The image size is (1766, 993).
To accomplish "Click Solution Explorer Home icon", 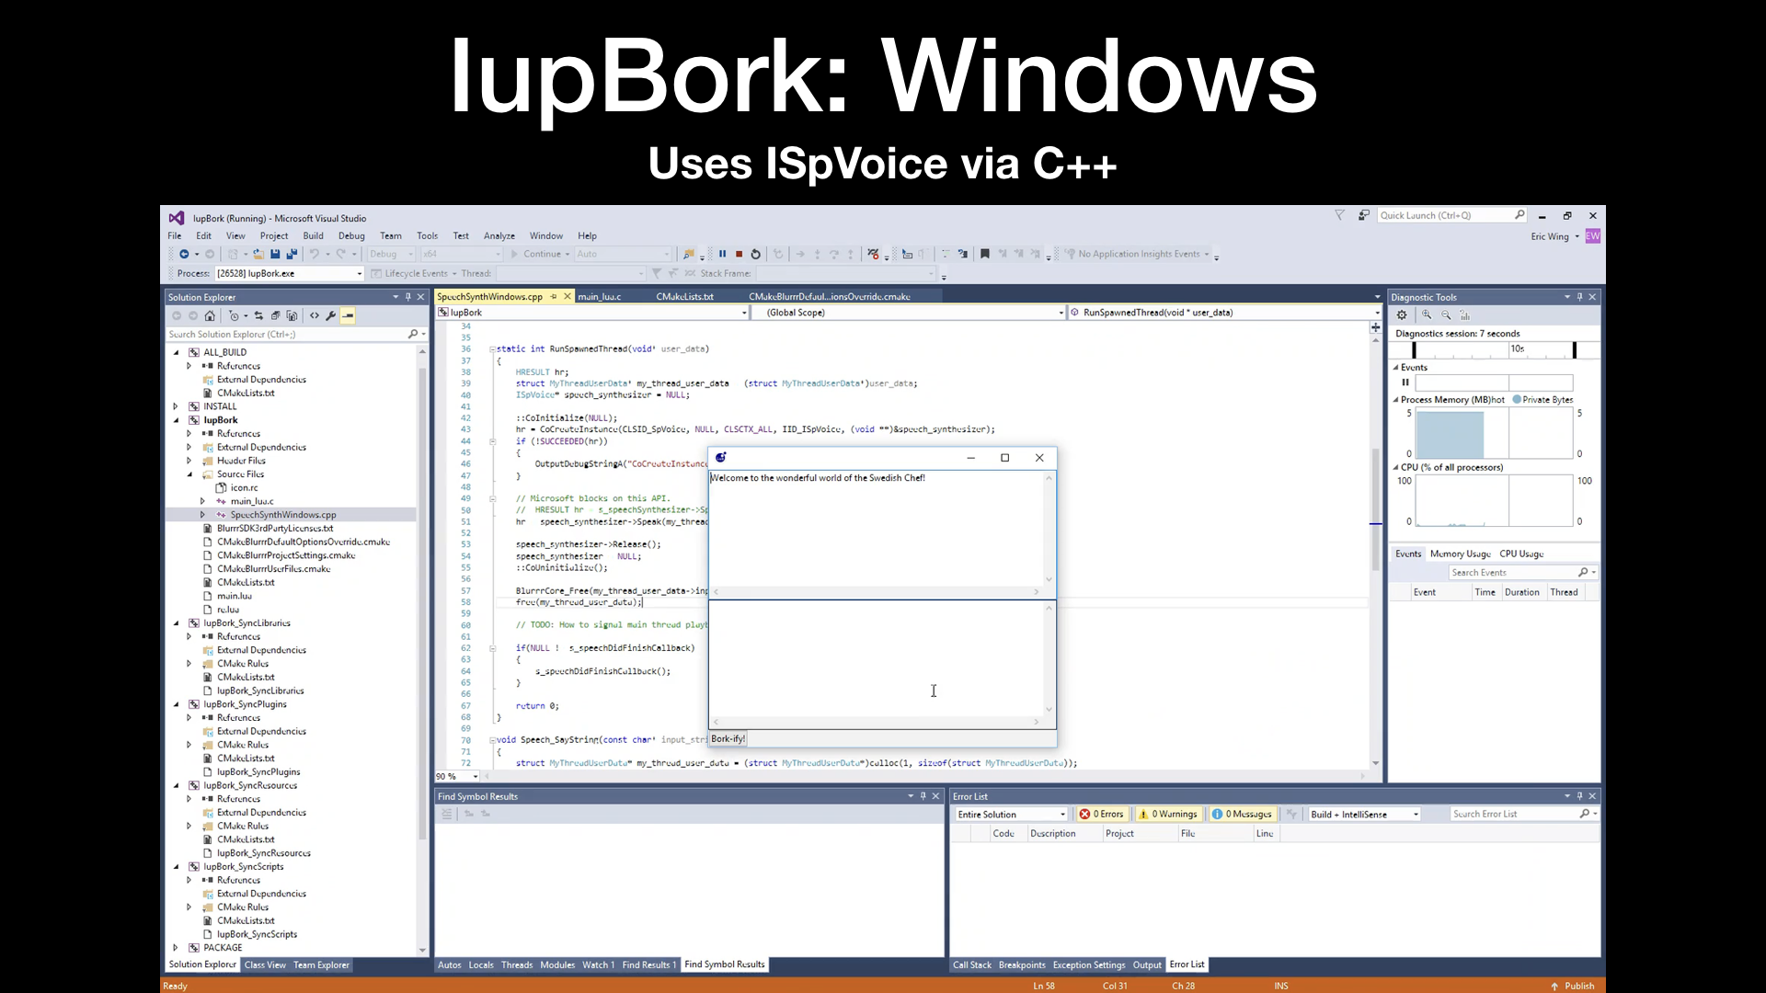I will (x=210, y=316).
